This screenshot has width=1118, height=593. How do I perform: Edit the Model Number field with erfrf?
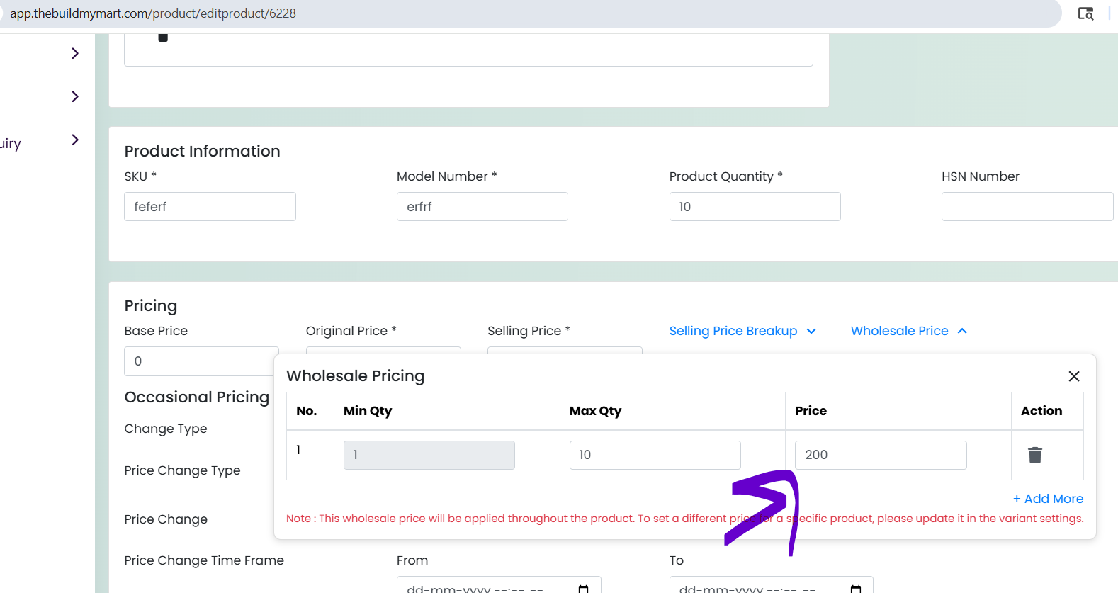(482, 206)
